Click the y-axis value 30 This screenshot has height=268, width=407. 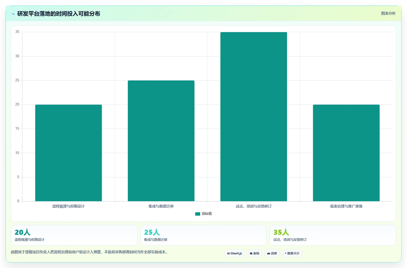coord(17,56)
